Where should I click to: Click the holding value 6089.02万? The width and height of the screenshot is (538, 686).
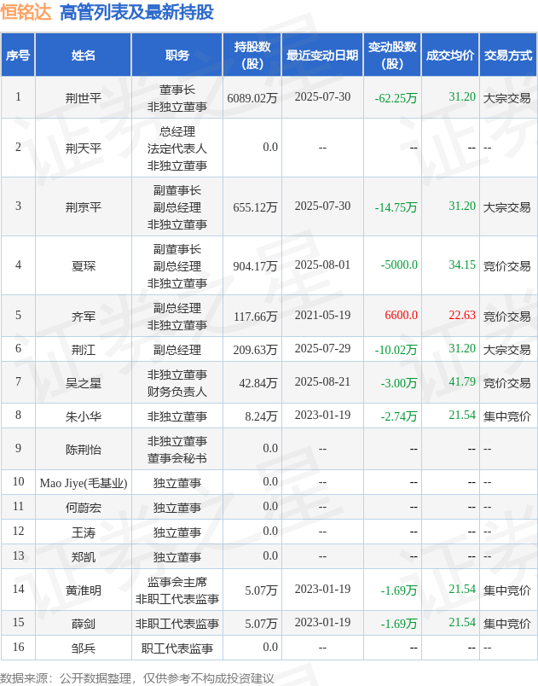point(252,98)
